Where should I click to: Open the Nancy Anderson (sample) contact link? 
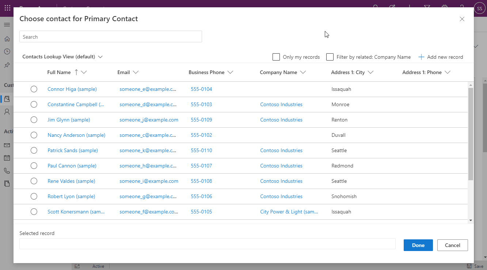tap(76, 135)
